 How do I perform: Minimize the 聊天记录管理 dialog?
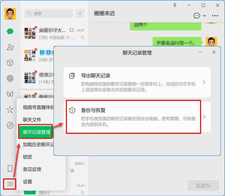point(201,52)
